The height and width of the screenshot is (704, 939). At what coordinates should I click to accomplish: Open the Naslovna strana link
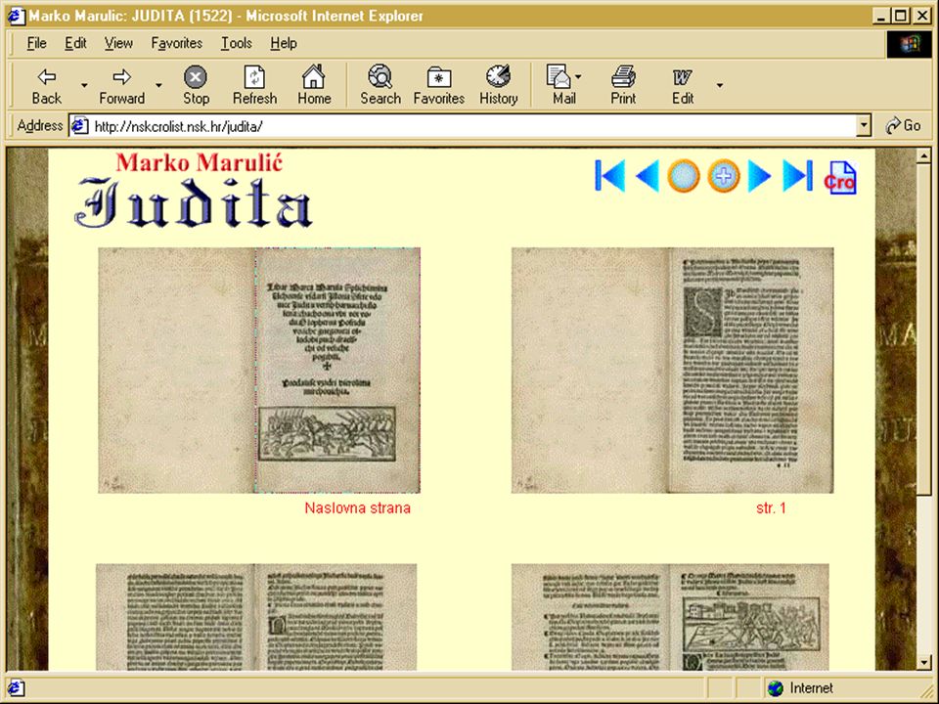click(x=358, y=508)
